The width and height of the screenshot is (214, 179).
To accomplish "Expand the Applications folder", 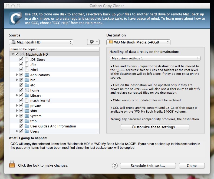I will pos(17,75).
